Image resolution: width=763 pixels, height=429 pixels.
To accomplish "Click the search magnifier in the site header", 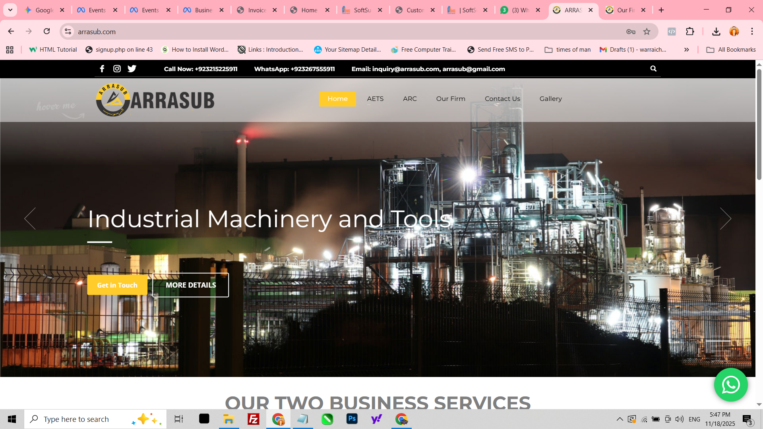I will tap(653, 68).
